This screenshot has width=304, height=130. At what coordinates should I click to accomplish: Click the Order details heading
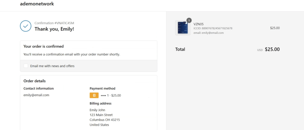pyautogui.click(x=34, y=81)
